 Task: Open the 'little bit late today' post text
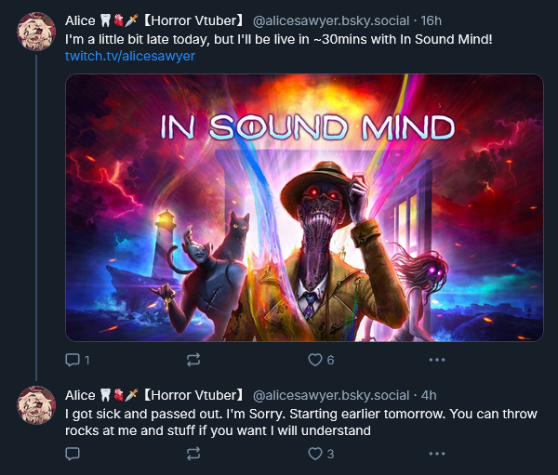pos(270,39)
